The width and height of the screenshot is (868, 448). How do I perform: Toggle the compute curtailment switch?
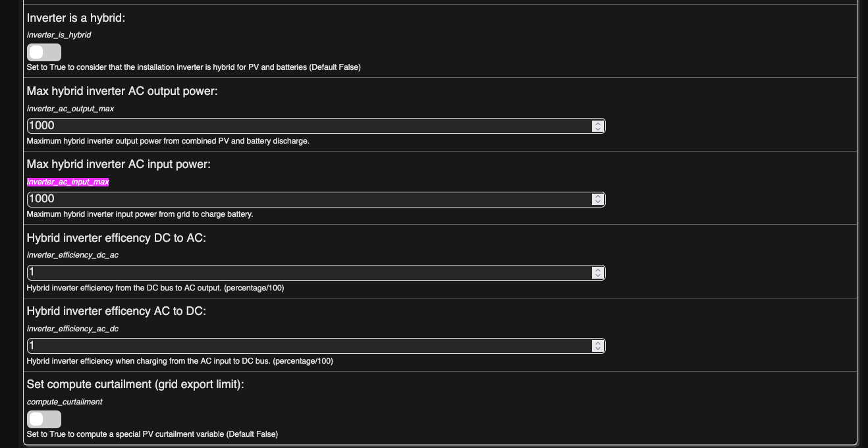(x=43, y=419)
